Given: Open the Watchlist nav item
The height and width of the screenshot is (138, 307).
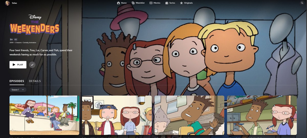Looking at the screenshot, I should click(x=138, y=3).
